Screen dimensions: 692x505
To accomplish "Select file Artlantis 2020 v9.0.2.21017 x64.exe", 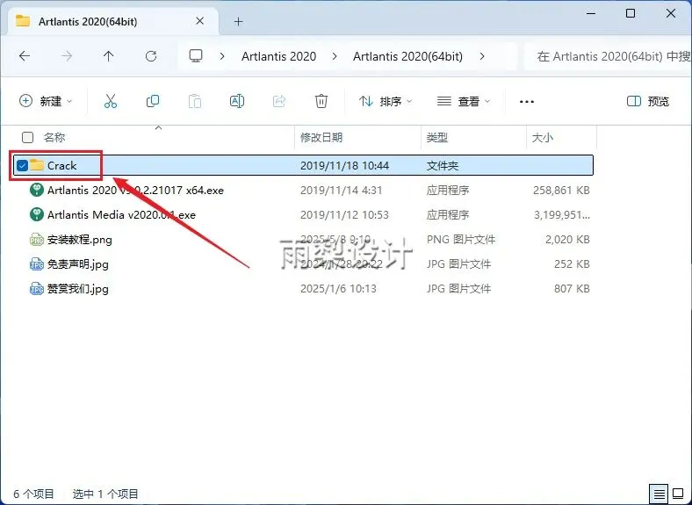I will 135,191.
